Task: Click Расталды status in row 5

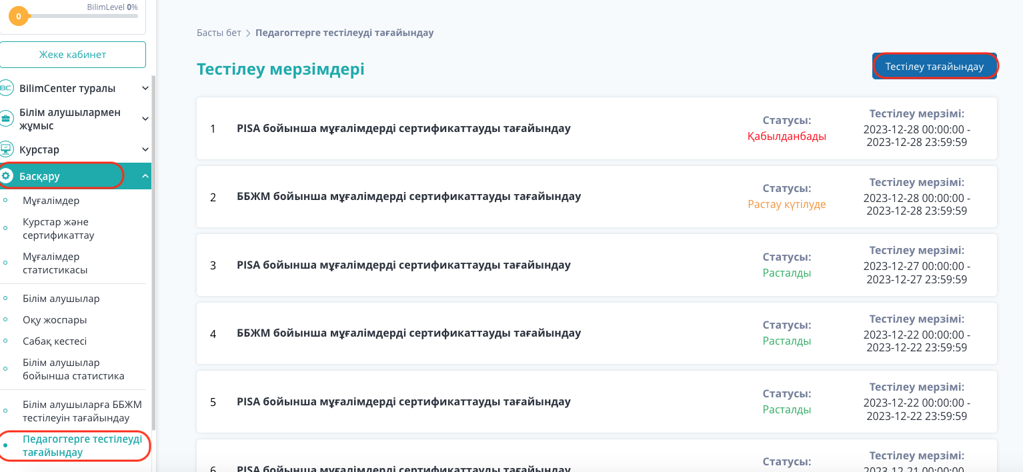Action: (x=787, y=409)
